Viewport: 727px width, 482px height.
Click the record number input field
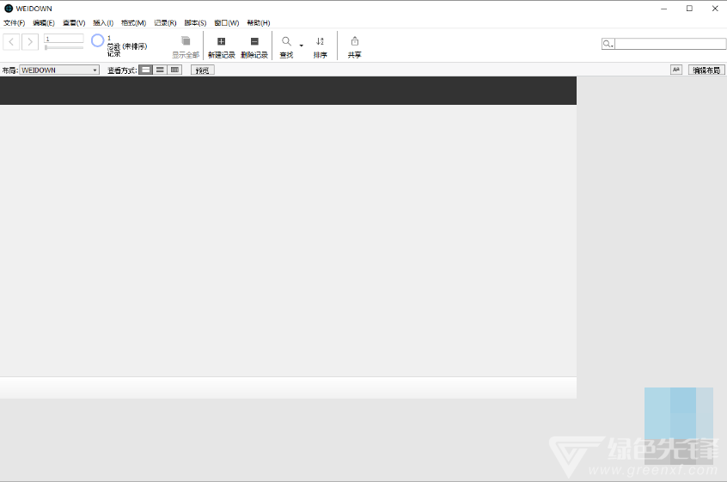[64, 39]
